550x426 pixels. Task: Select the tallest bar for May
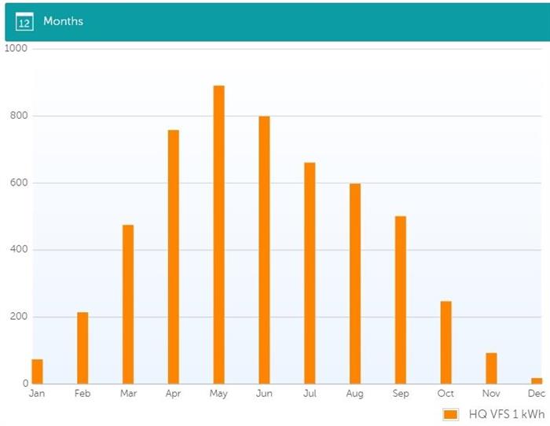(x=219, y=235)
